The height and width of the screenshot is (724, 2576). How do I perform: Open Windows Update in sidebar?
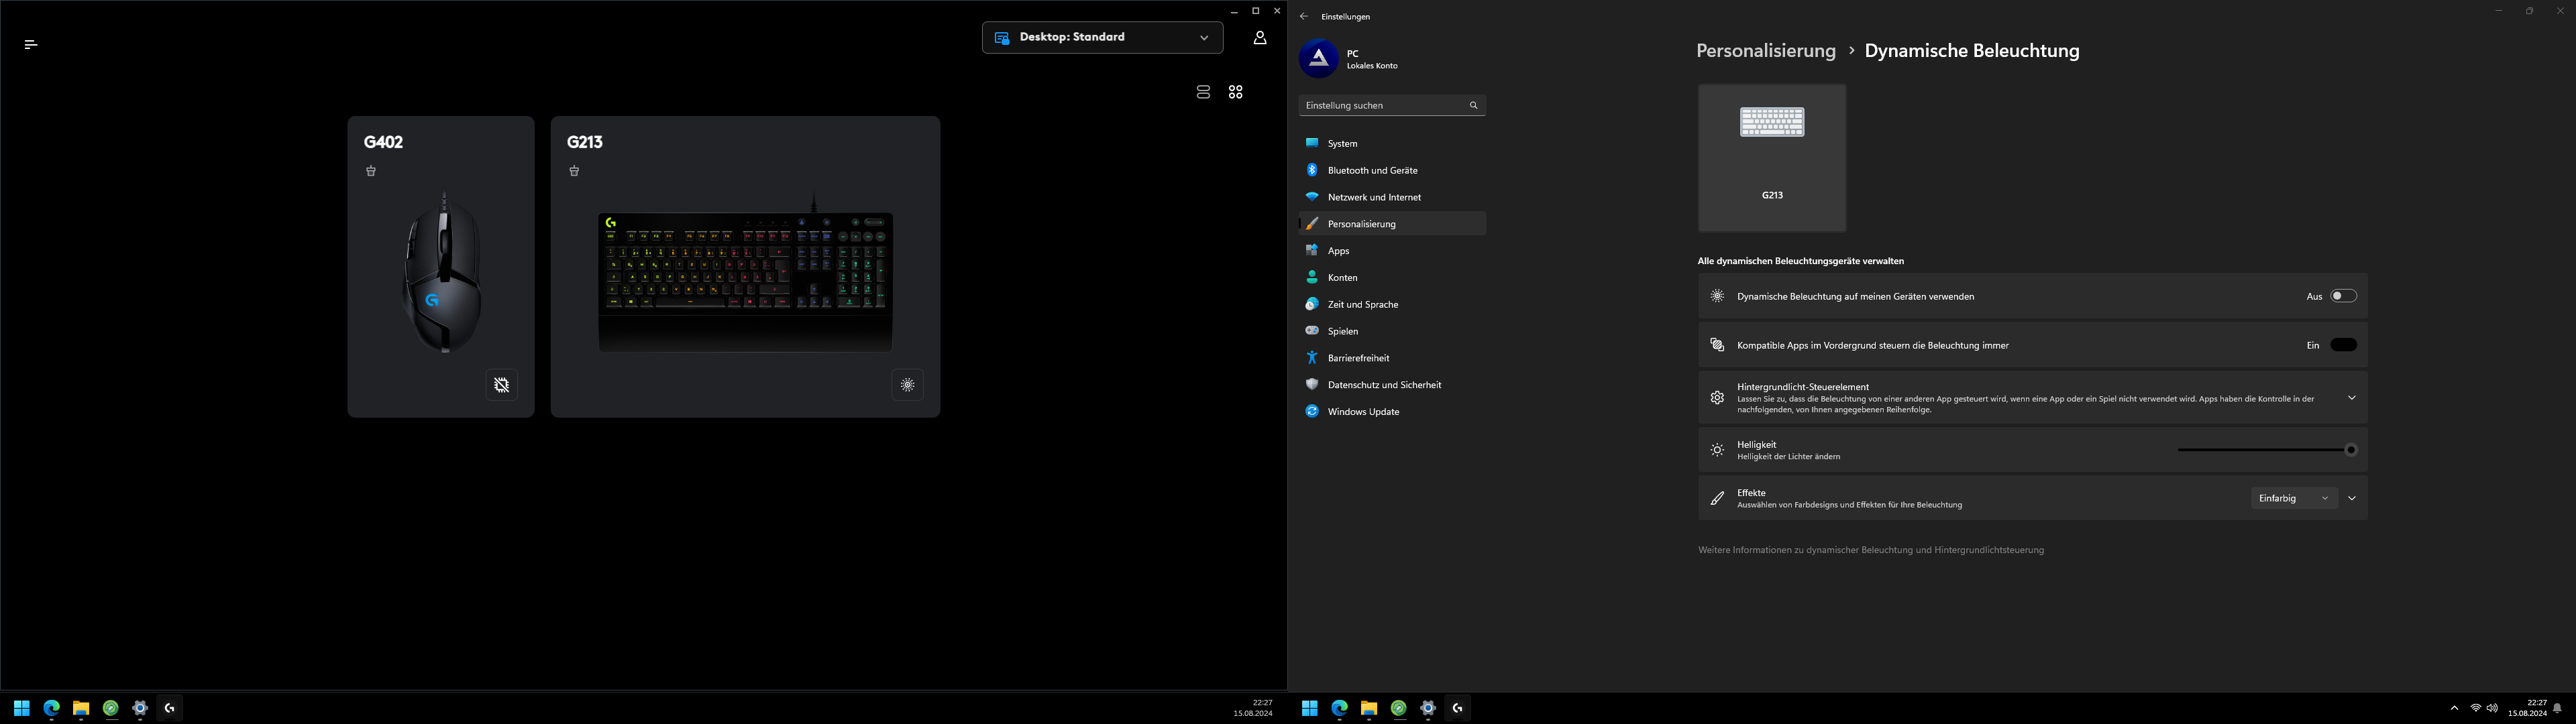pos(1363,412)
